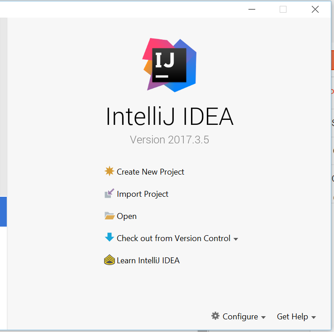Click the blue Check out download arrow icon

[x=110, y=237]
